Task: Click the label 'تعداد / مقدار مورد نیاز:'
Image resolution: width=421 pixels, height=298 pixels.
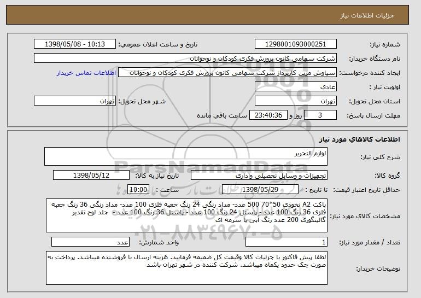Action: pos(370,242)
